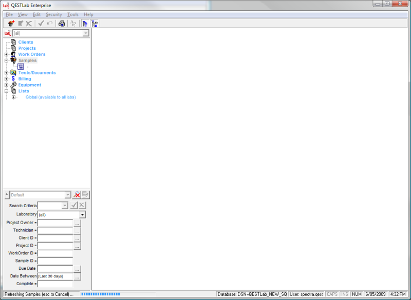Click the Tests/Documents magnifier folder icon
Viewport: 411px width, 300px height.
(13, 72)
